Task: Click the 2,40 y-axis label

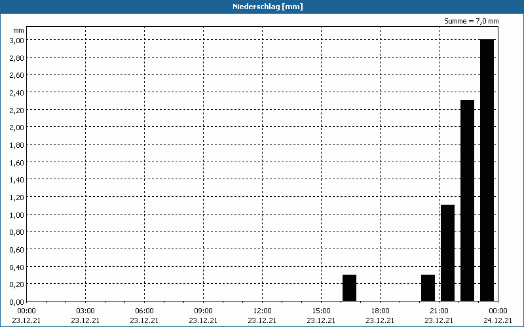Action: (x=18, y=93)
